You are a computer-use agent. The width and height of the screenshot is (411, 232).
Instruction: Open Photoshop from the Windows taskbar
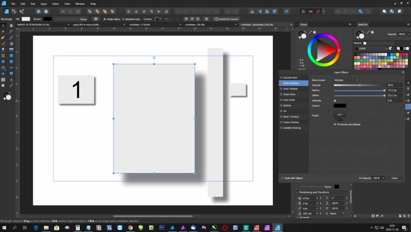tap(162, 227)
